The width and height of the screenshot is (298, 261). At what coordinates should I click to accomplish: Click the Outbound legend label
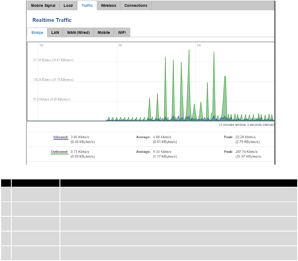pos(59,152)
